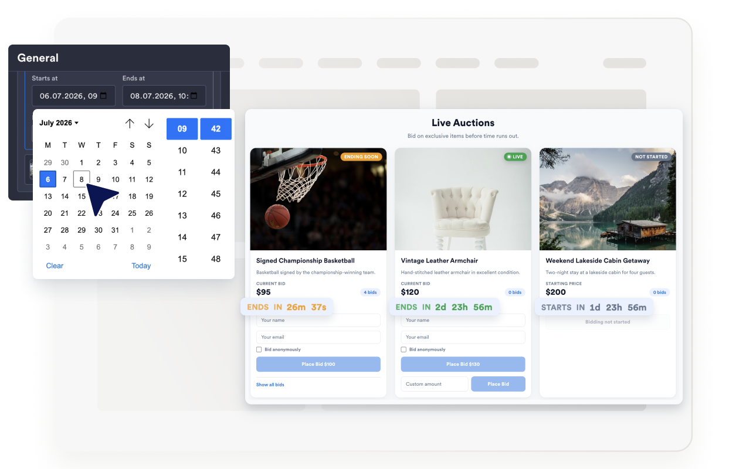The image size is (746, 469).
Task: Select hour 10 in time list
Action: click(182, 151)
